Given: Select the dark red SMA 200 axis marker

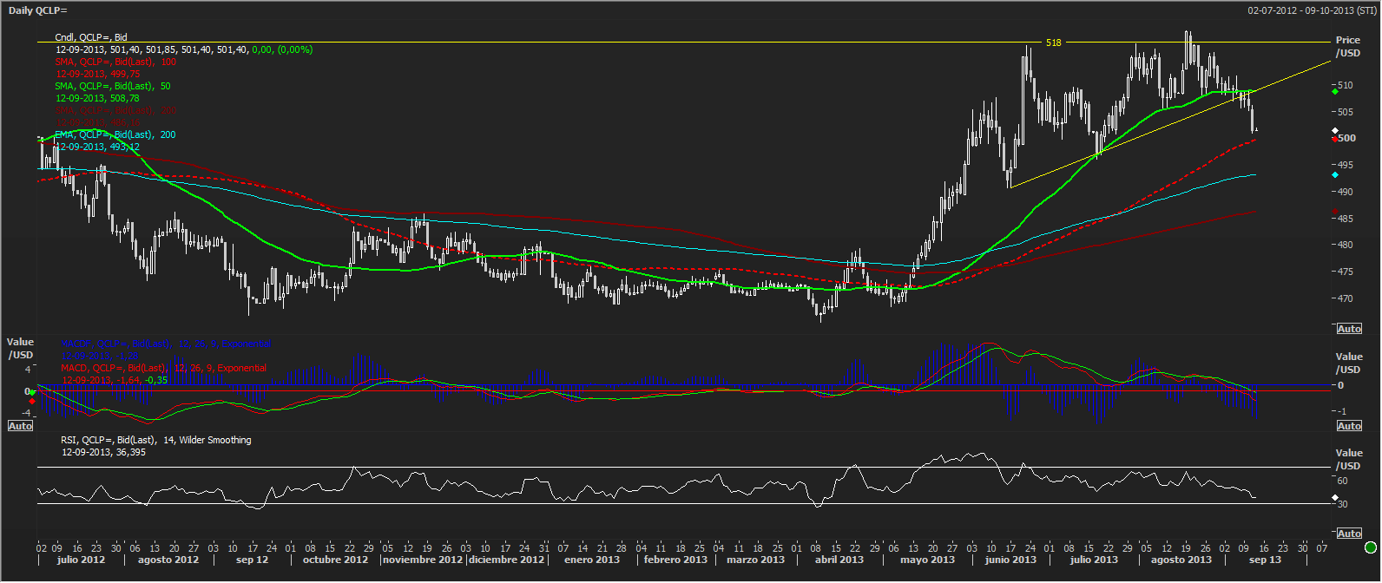Looking at the screenshot, I should 1335,211.
